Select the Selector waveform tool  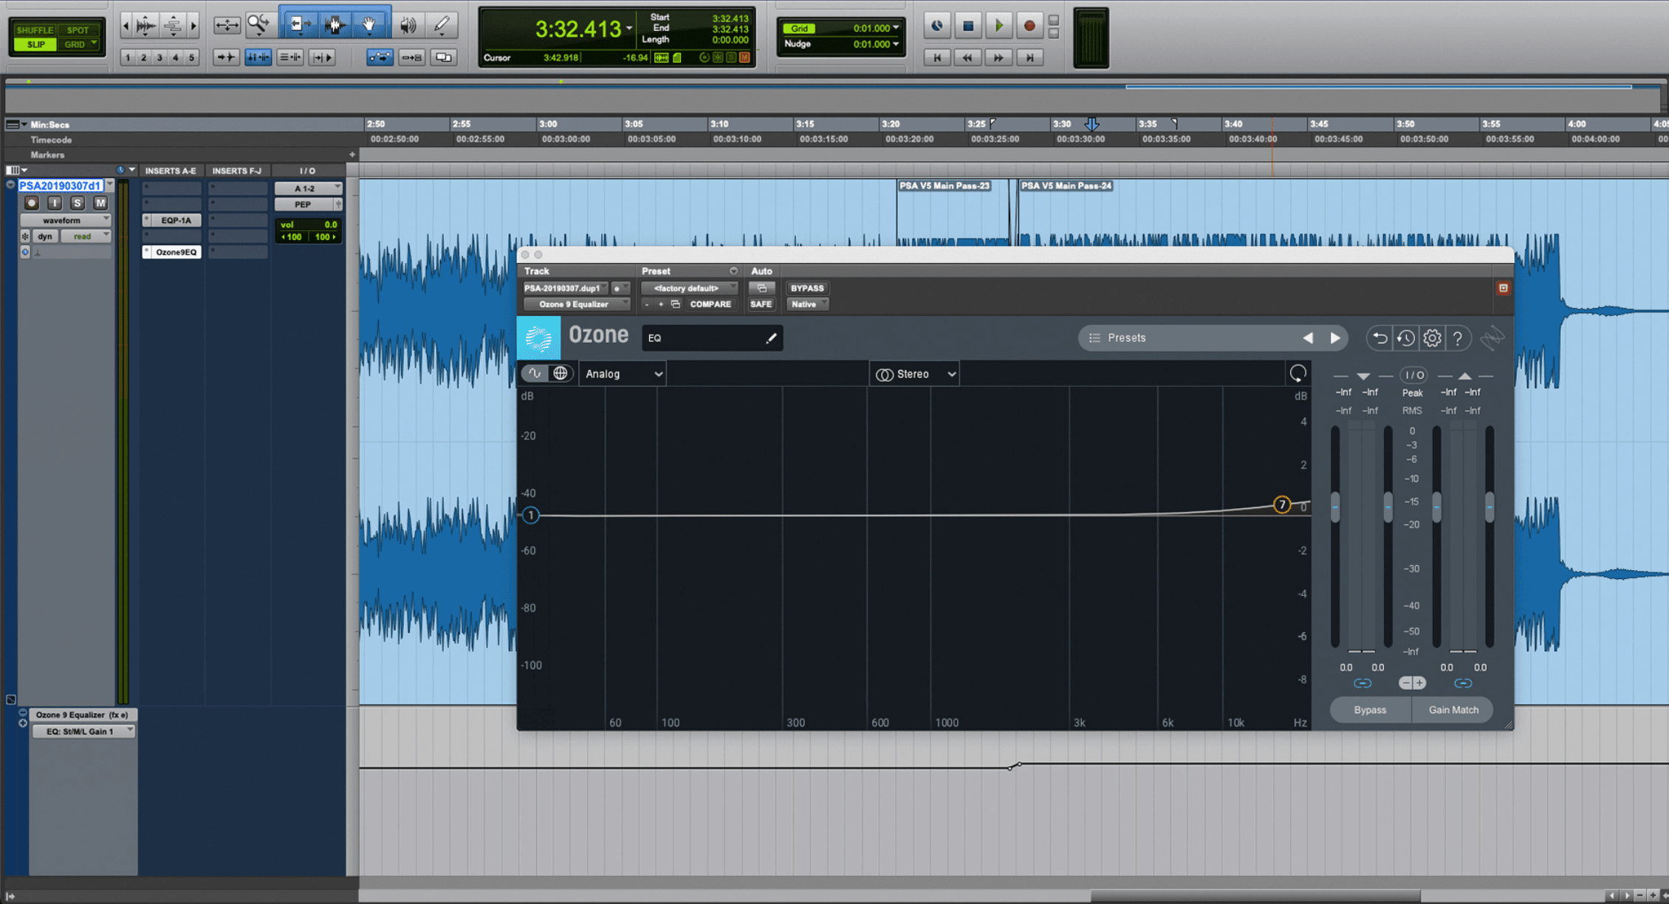[x=335, y=25]
